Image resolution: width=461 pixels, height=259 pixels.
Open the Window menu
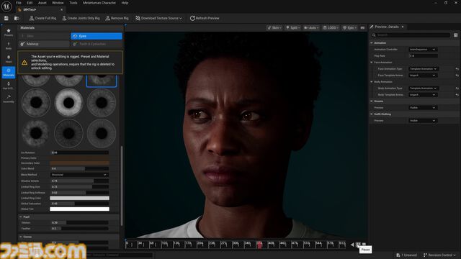coord(58,3)
